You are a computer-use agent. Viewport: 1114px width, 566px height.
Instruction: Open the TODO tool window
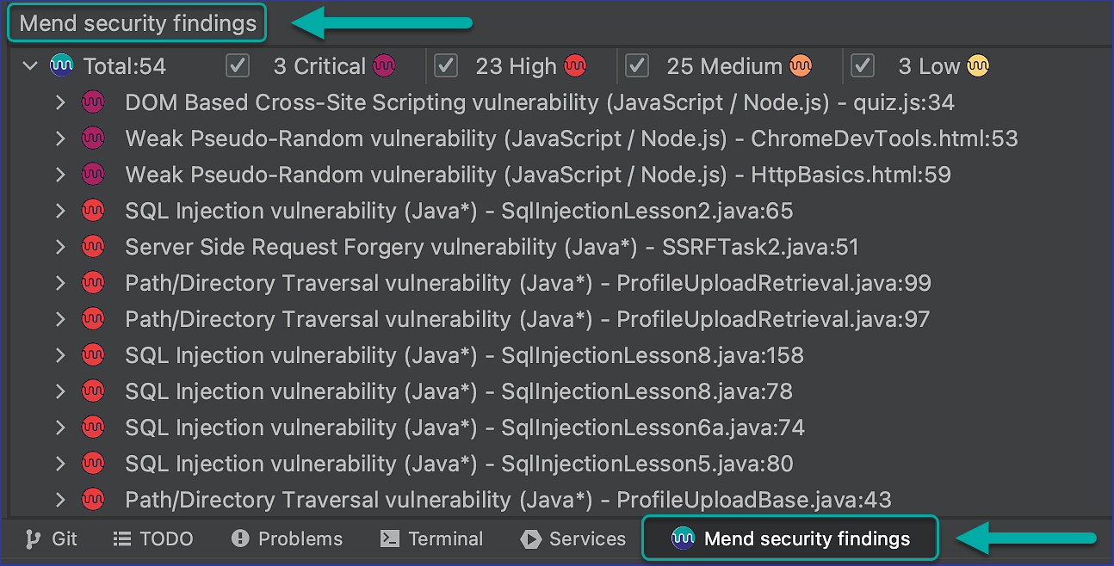(x=153, y=538)
